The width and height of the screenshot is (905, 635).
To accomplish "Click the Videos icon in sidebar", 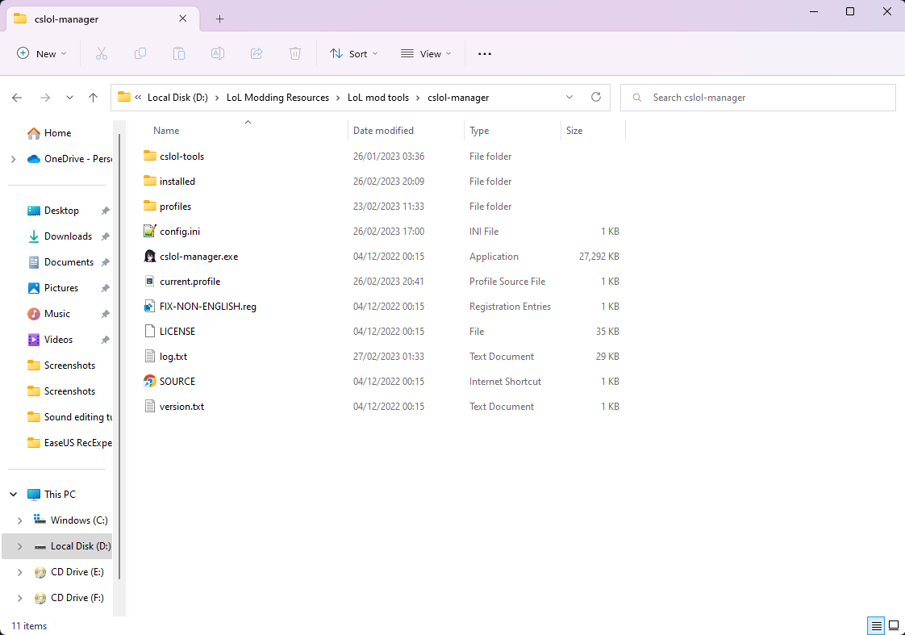I will click(x=34, y=340).
